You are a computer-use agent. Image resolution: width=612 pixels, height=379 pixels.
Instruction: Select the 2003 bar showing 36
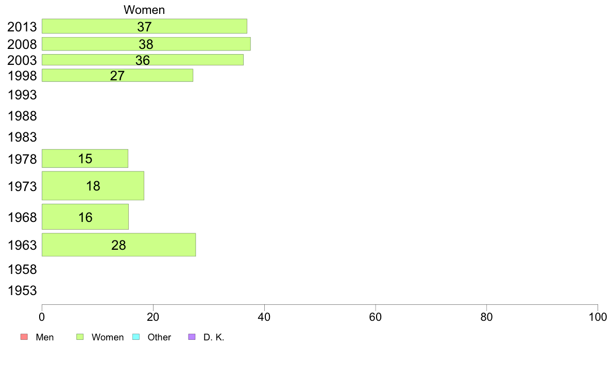tap(143, 60)
